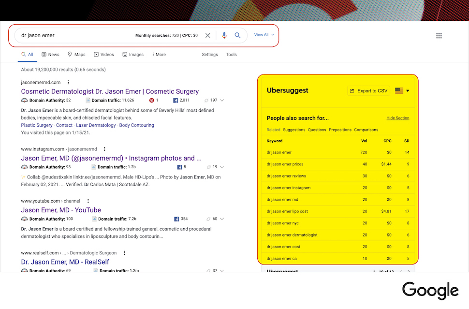The height and width of the screenshot is (309, 469).
Task: Select keyword 'dr jason emer reviews'
Action: coord(286,176)
